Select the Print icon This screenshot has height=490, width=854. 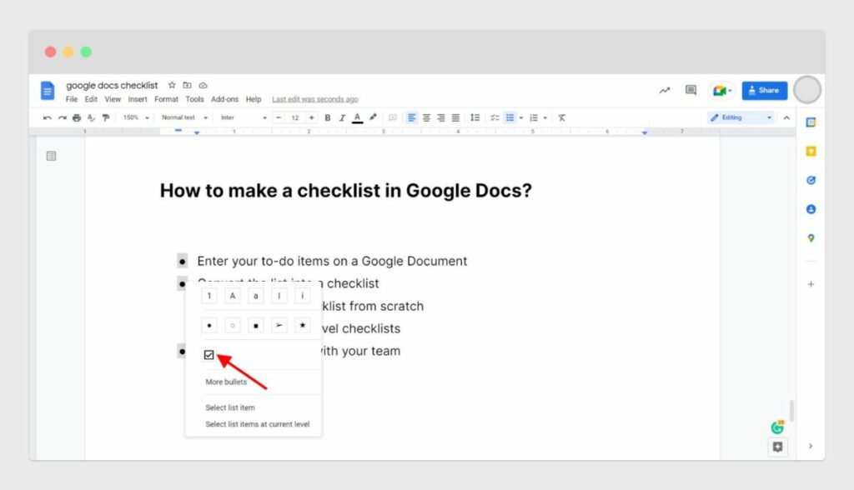pyautogui.click(x=77, y=117)
